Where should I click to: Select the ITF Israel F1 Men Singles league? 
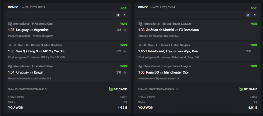point(174,45)
